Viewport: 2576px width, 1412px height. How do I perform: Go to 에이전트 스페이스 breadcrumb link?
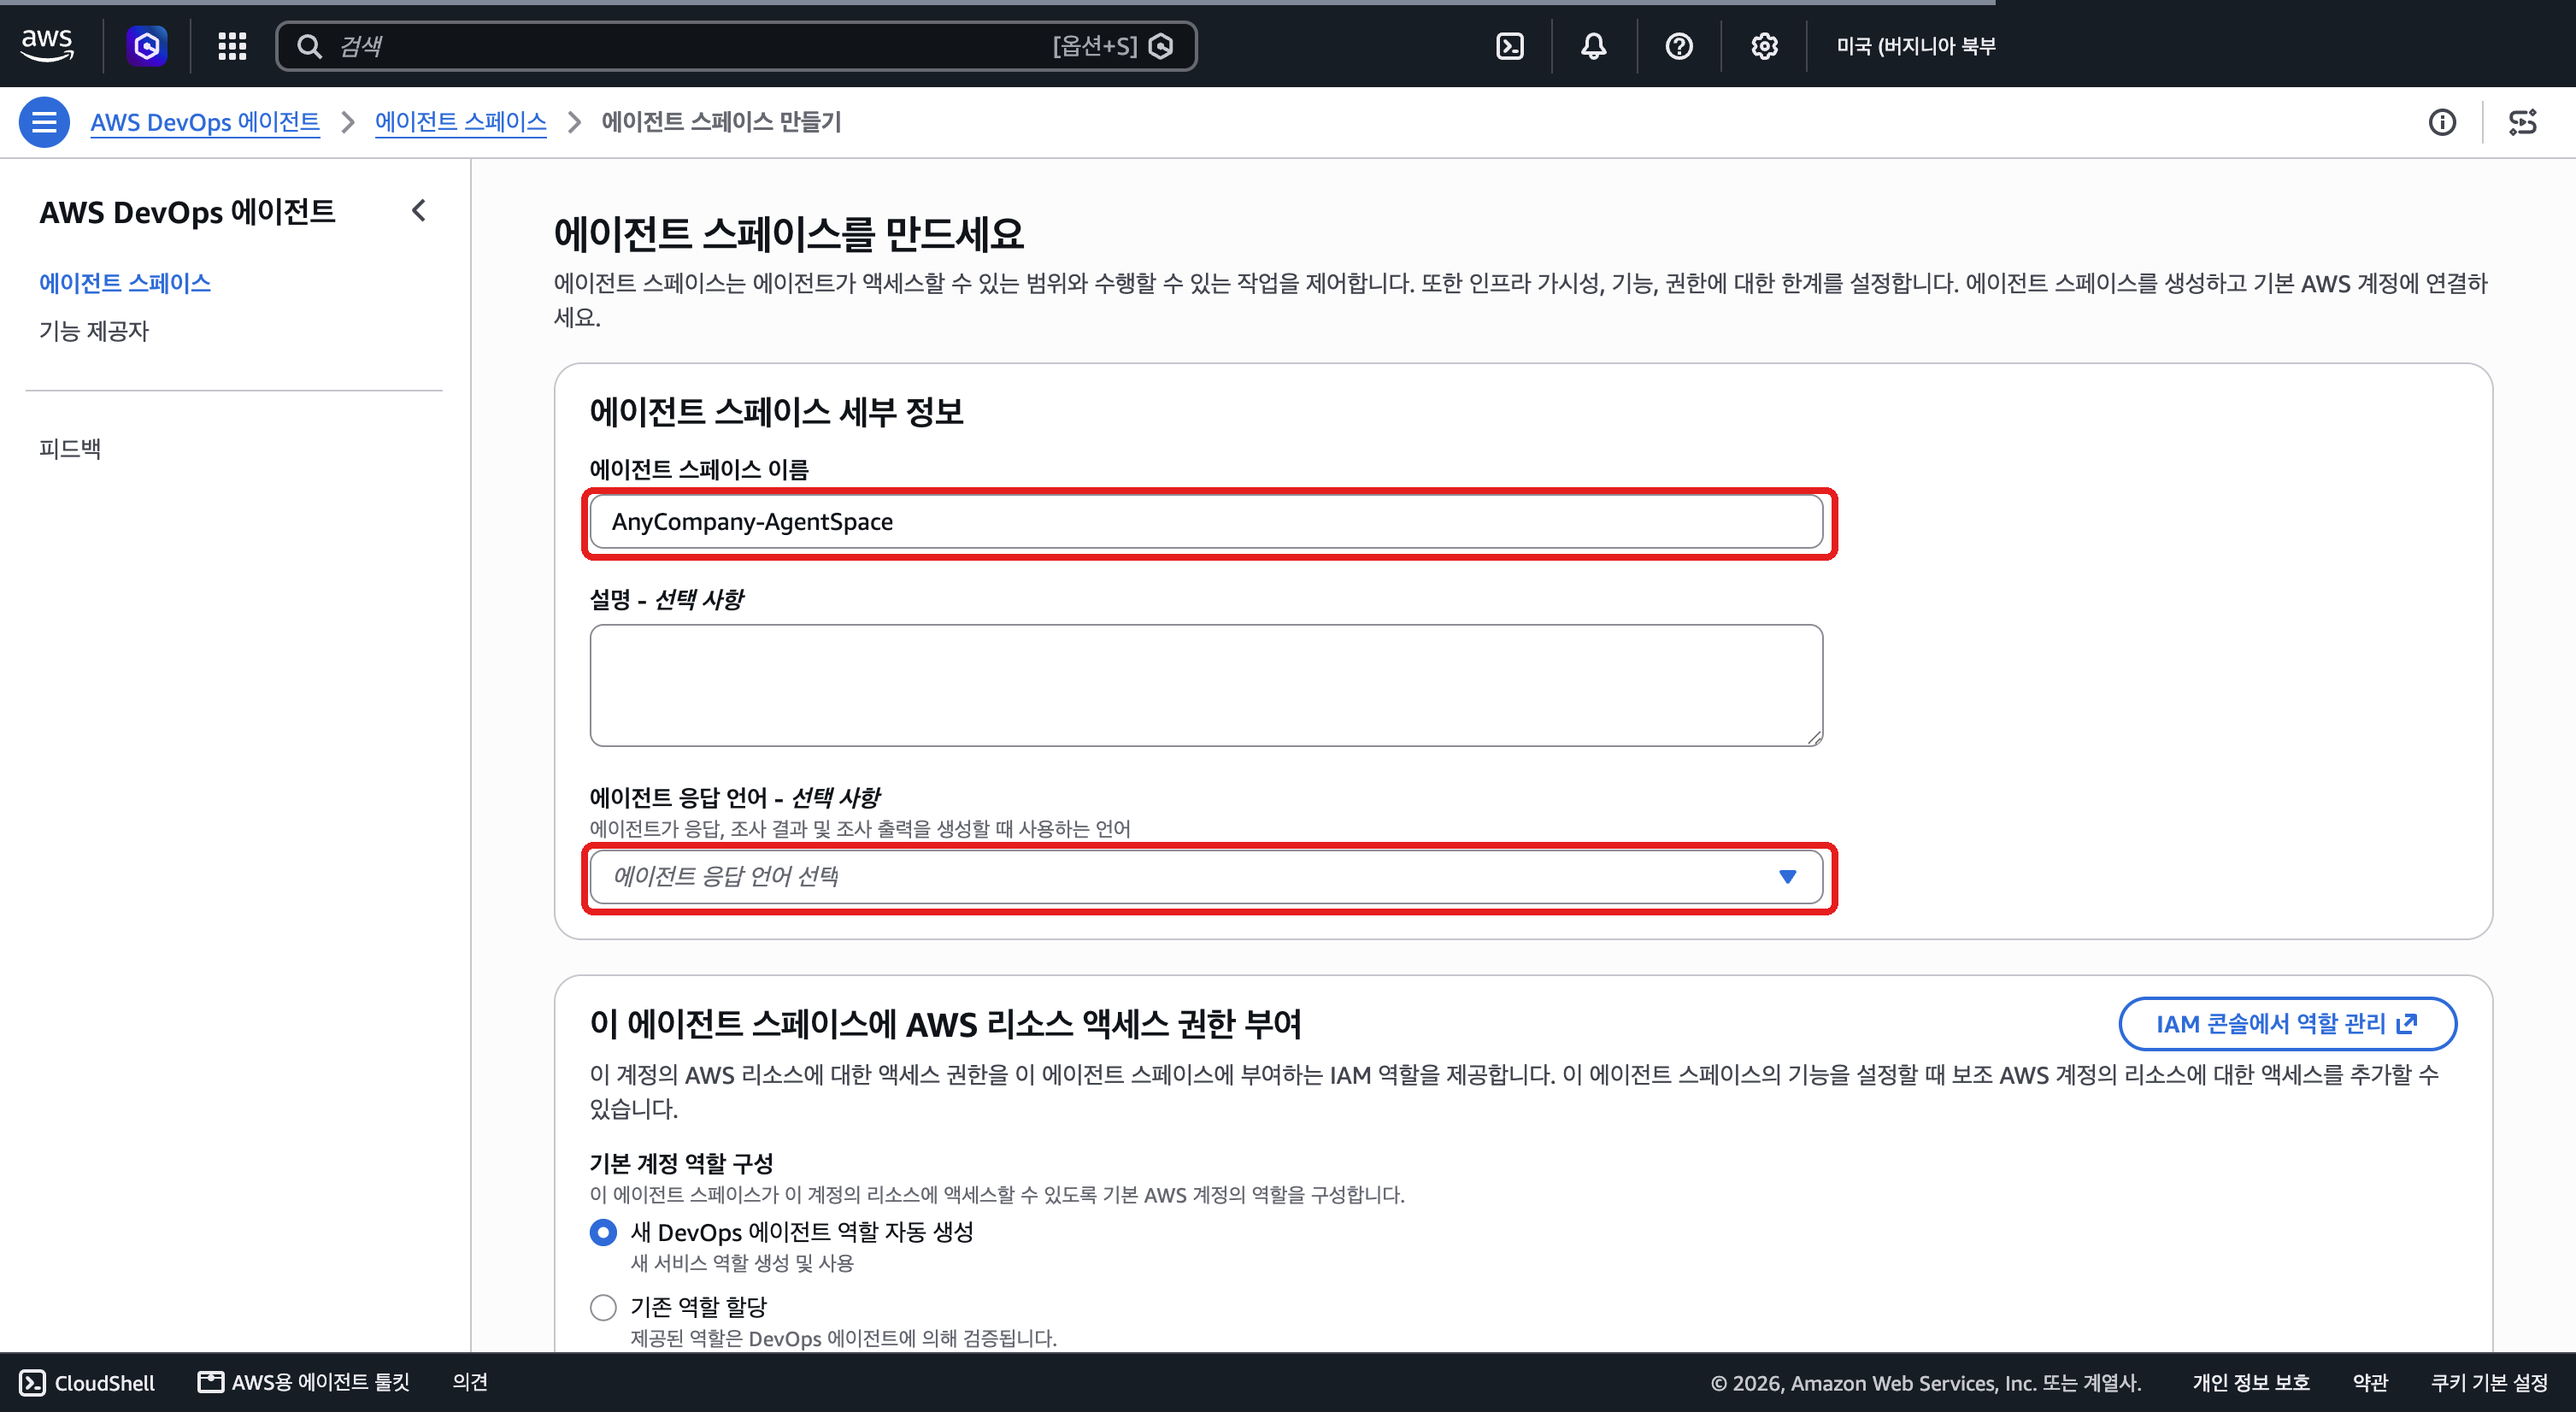pos(461,122)
